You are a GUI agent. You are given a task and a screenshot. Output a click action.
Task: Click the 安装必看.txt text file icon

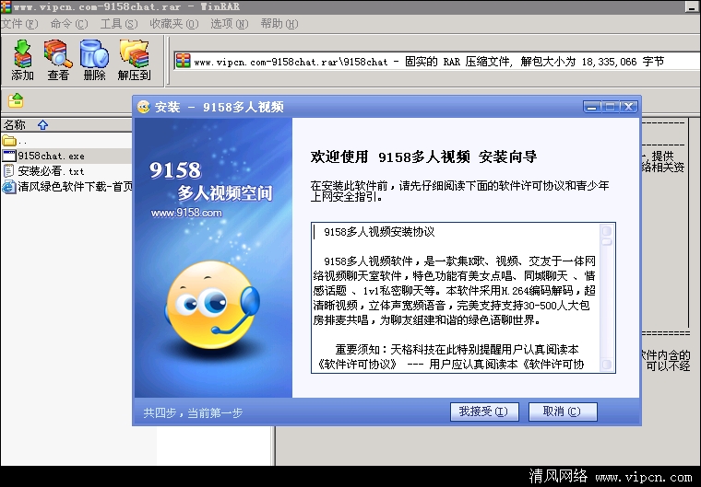click(x=9, y=171)
